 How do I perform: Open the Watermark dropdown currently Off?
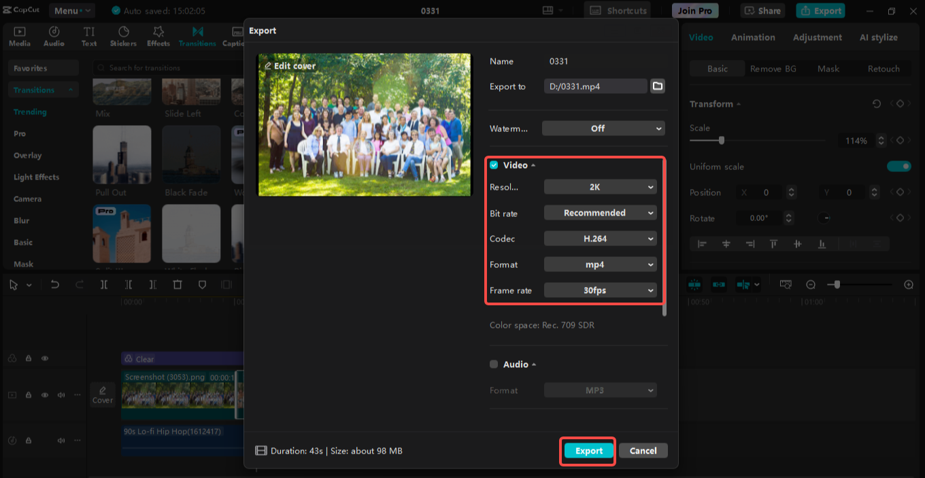click(603, 128)
